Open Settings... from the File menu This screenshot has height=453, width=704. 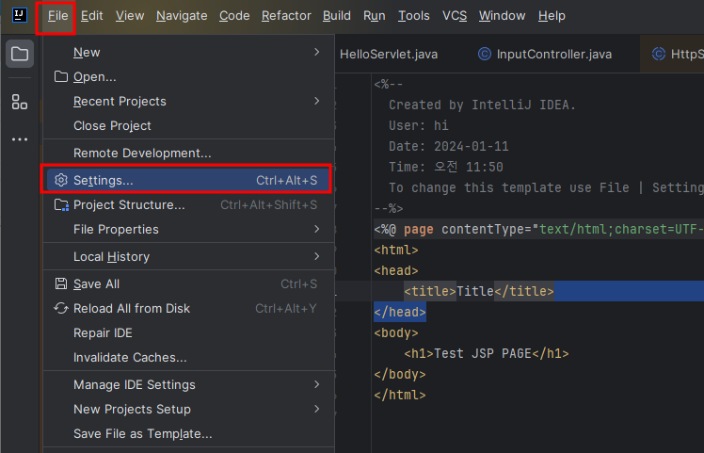188,180
